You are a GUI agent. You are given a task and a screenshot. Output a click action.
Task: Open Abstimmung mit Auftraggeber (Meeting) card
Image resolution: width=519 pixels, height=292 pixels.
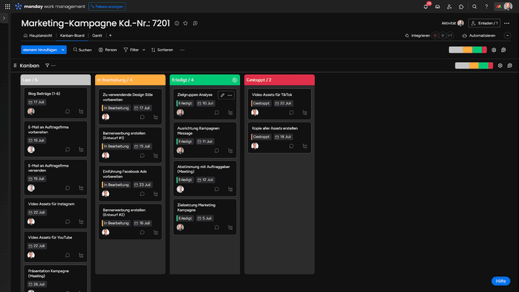click(x=205, y=179)
